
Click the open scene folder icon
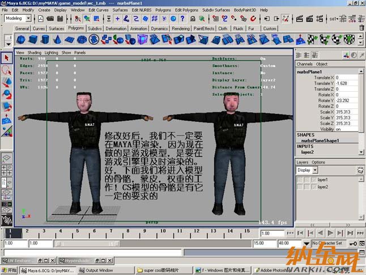point(50,19)
